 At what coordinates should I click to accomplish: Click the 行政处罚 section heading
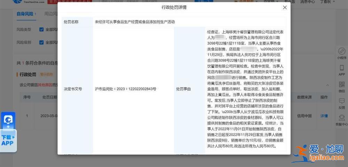(x=28, y=74)
